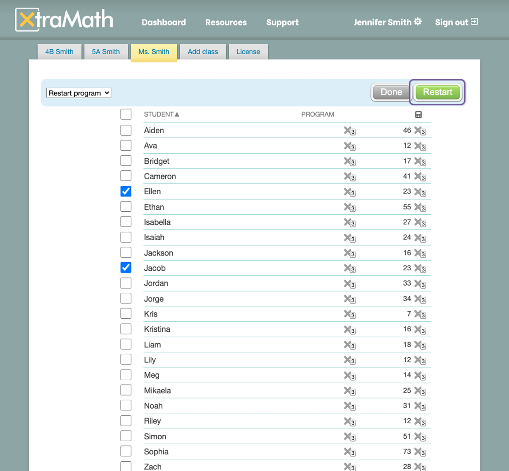Click Aiden's multiplication program icon

coord(350,131)
